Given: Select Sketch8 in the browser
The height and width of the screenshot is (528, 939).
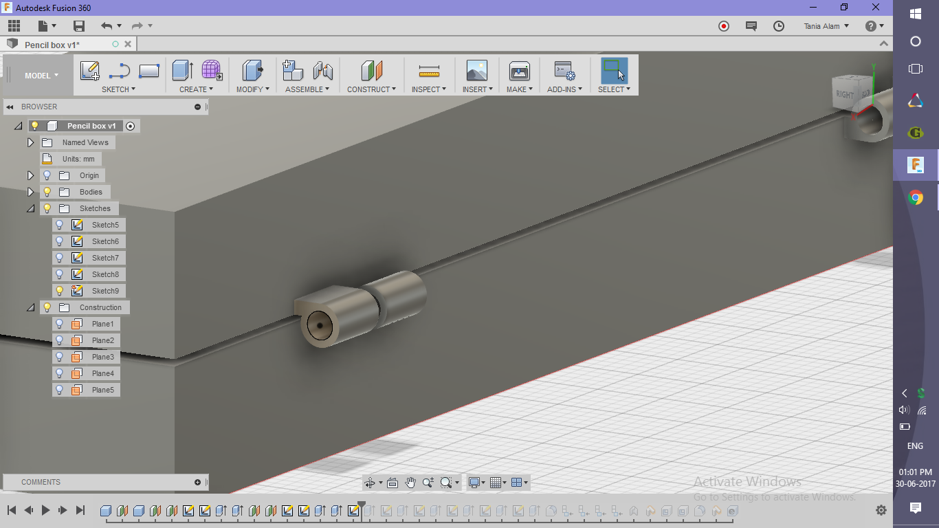Looking at the screenshot, I should tap(105, 274).
